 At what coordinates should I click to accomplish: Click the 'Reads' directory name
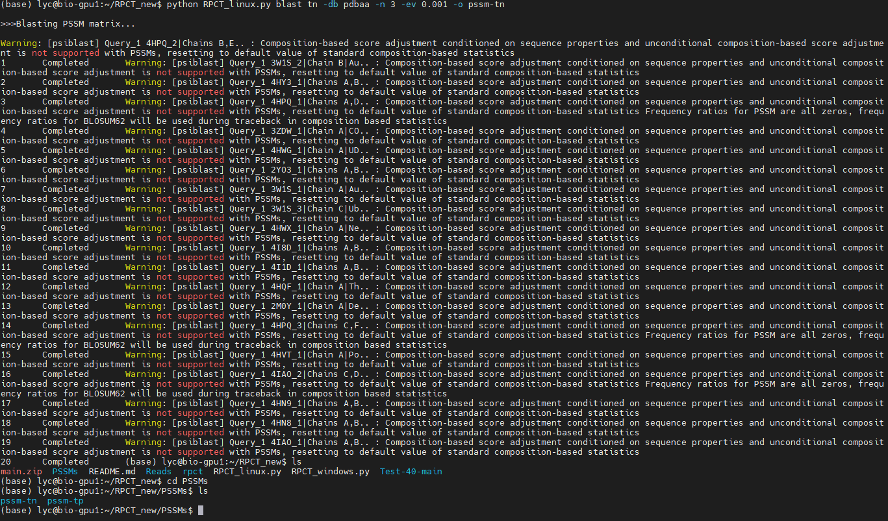coord(159,472)
